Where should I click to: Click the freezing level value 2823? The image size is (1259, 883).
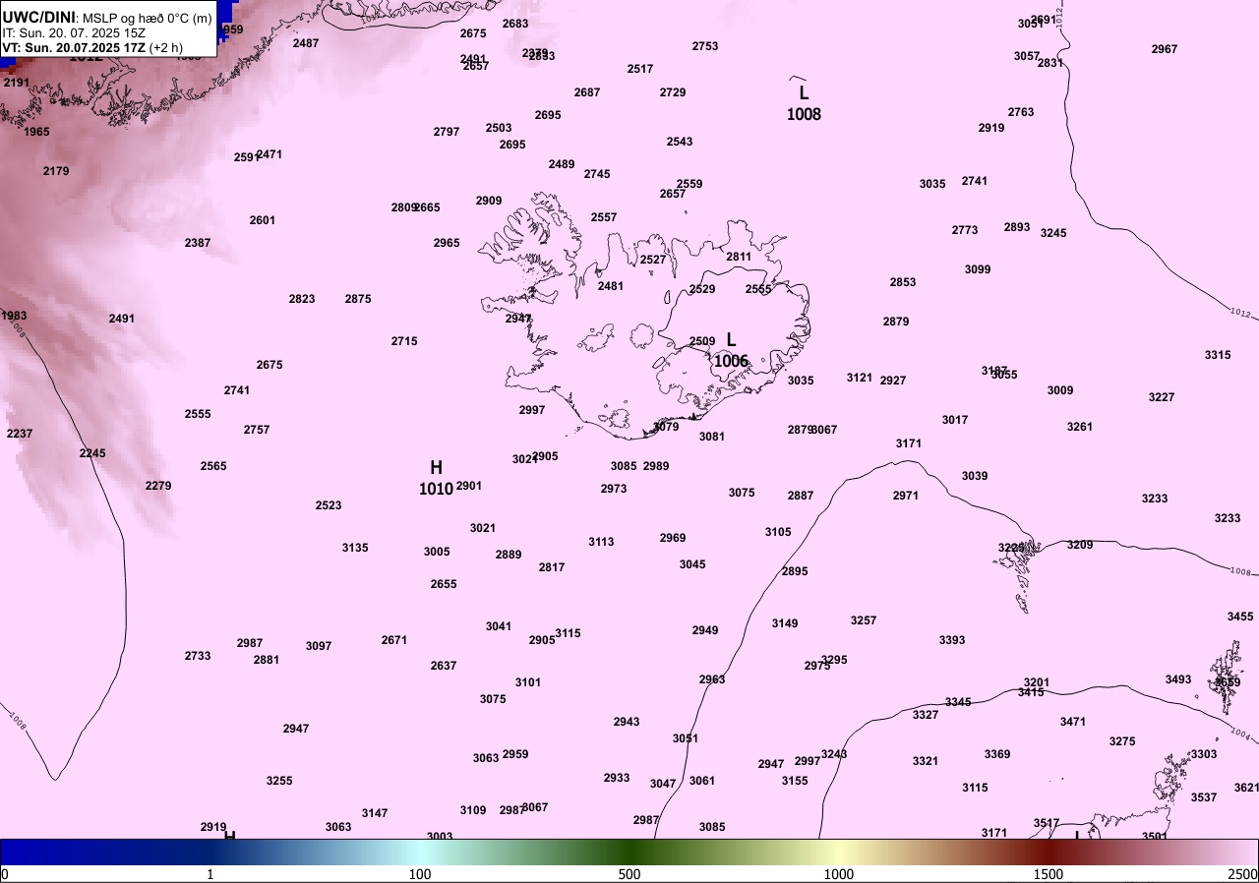[302, 299]
